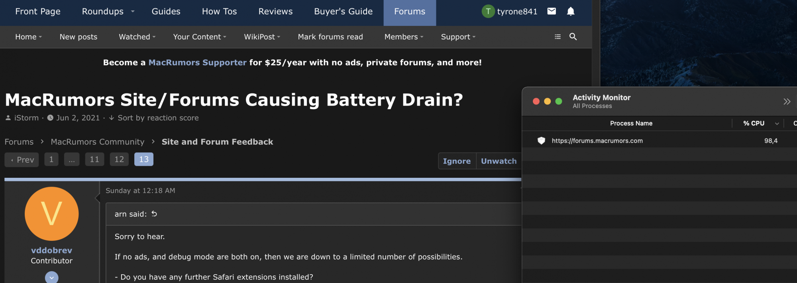
Task: Open the How Tos tab
Action: (x=219, y=12)
